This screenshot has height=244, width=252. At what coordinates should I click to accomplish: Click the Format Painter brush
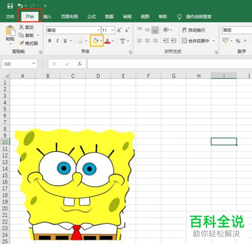21,43
